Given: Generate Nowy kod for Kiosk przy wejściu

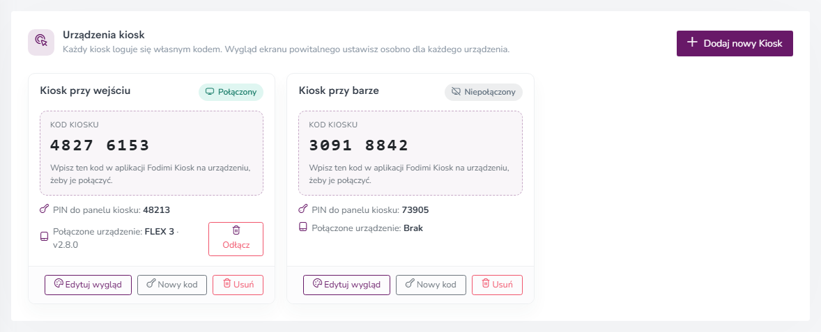Looking at the screenshot, I should tap(172, 285).
